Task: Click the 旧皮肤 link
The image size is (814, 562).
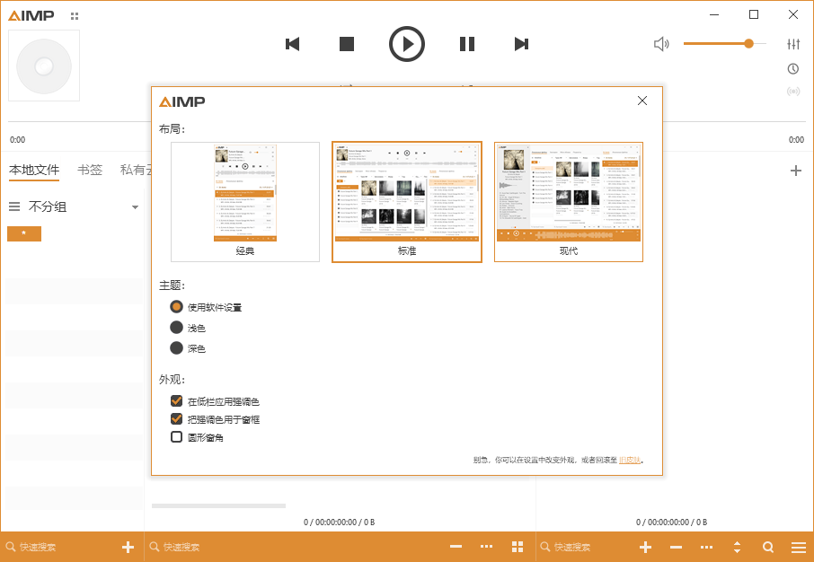Action: tap(630, 461)
